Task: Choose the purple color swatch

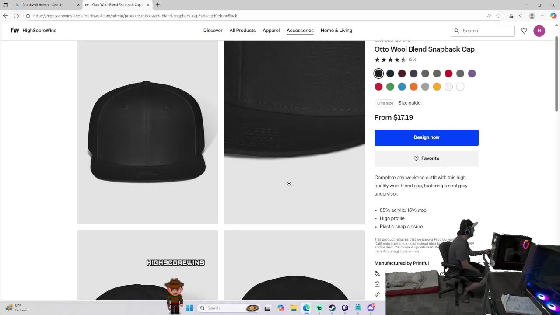Action: (472, 73)
